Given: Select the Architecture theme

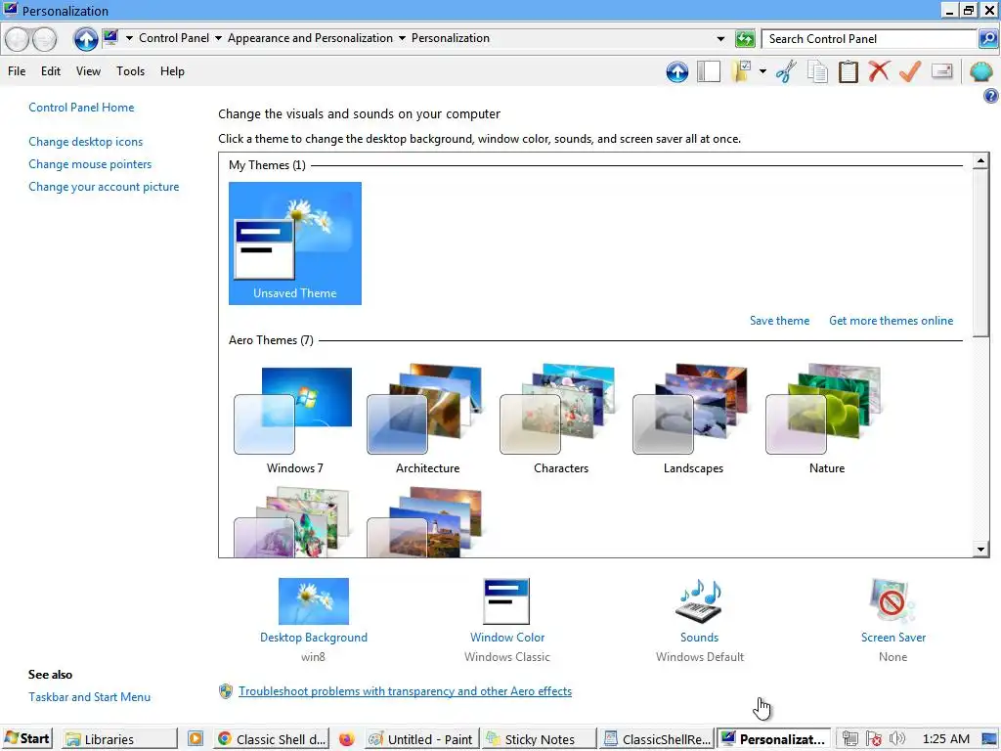Looking at the screenshot, I should [428, 419].
